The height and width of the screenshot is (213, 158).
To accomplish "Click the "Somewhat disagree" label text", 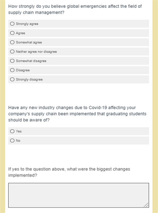I will pos(31,61).
